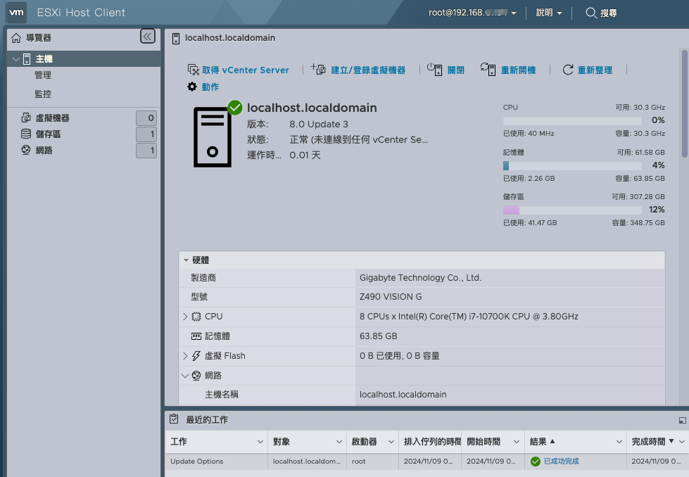Click the large host tower image
The image size is (689, 477).
point(213,137)
